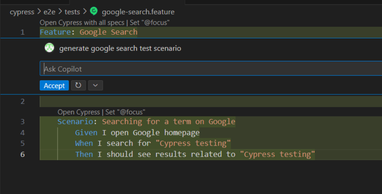This screenshot has width=382, height=194.
Task: Click the Cucumber icon in the breadcrumb
Action: [x=94, y=11]
